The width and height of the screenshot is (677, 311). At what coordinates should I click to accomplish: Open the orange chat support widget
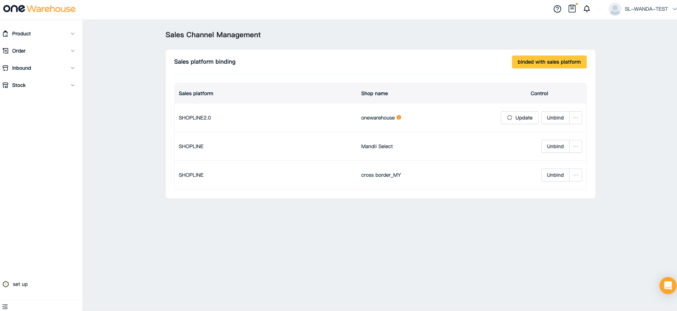coord(668,286)
